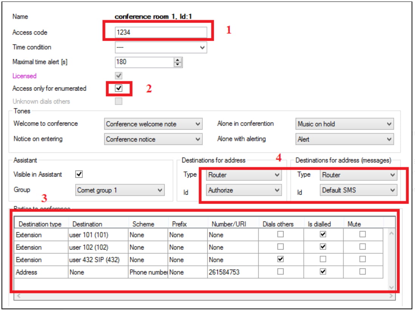Viewport: 415px width, 310px height.
Task: Click horizontal scrollbar left arrow
Action: click(19, 296)
